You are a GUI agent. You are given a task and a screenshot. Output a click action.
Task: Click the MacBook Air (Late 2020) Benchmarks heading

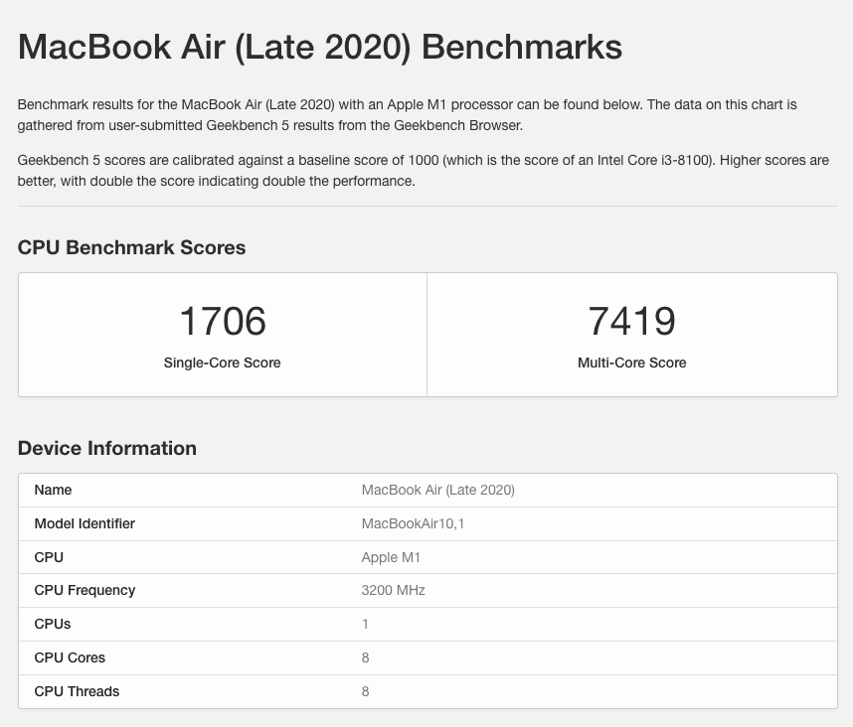(320, 48)
